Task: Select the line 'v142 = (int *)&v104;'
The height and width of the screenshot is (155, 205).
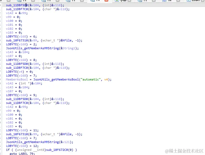Action: tap(24, 83)
